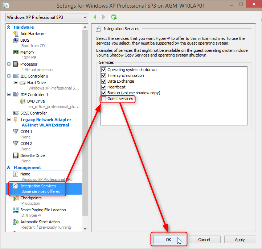Select '1 Virtual processor' text

click(38, 70)
